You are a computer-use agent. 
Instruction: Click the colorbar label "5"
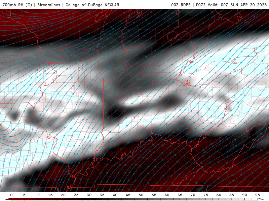click(24, 195)
